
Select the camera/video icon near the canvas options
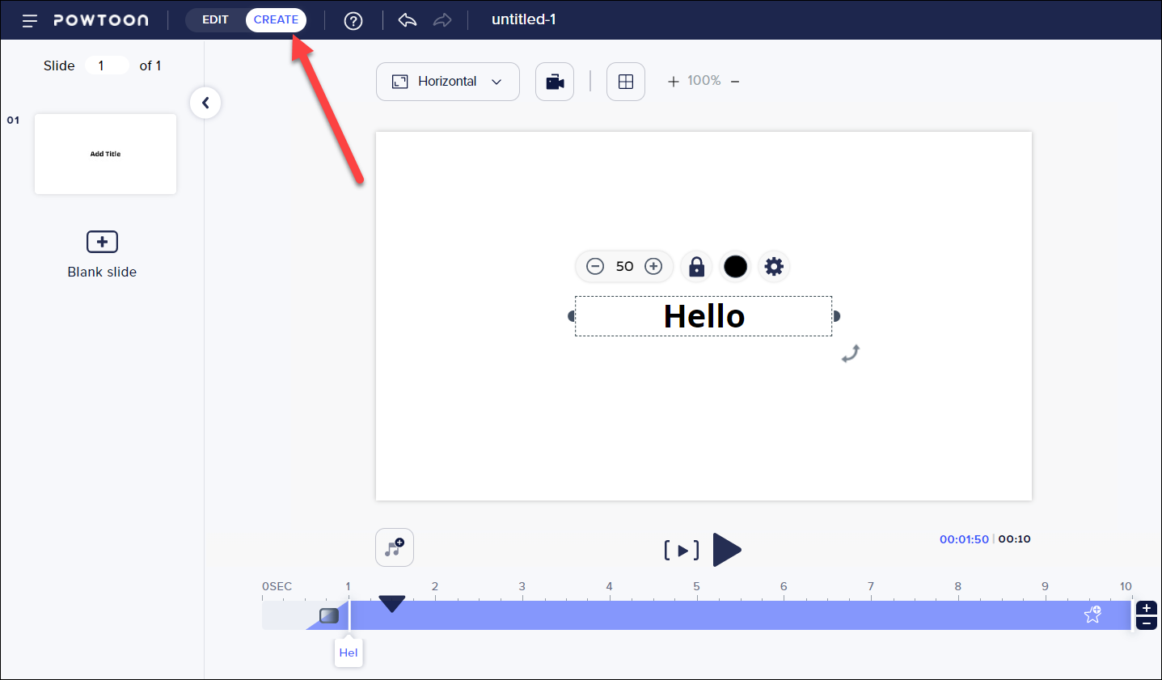(x=554, y=81)
